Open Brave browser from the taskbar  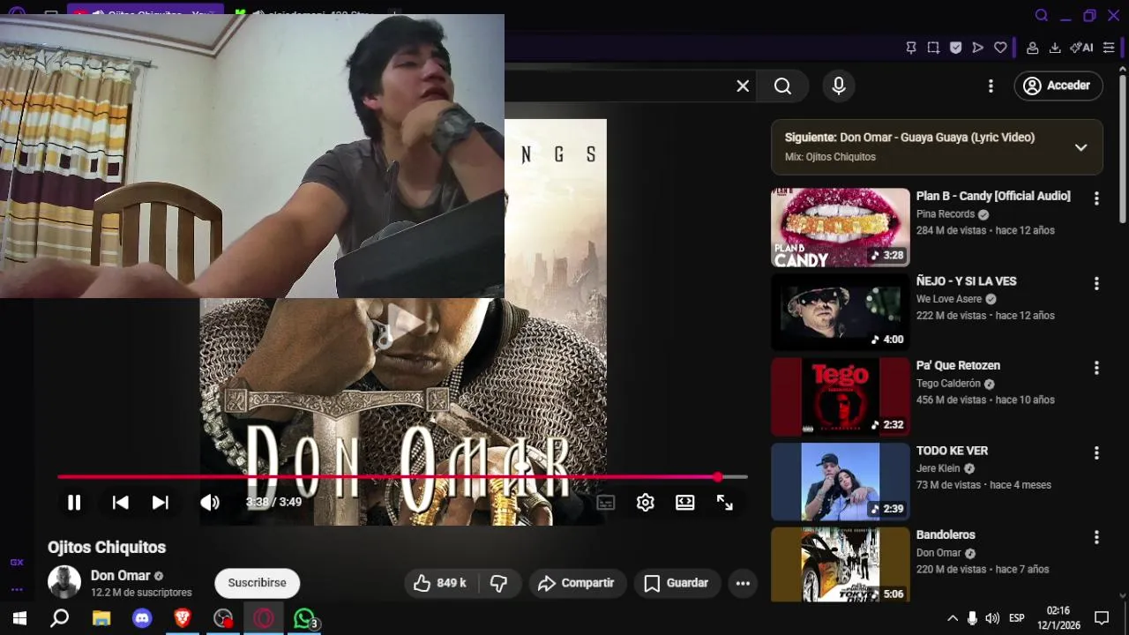coord(183,618)
